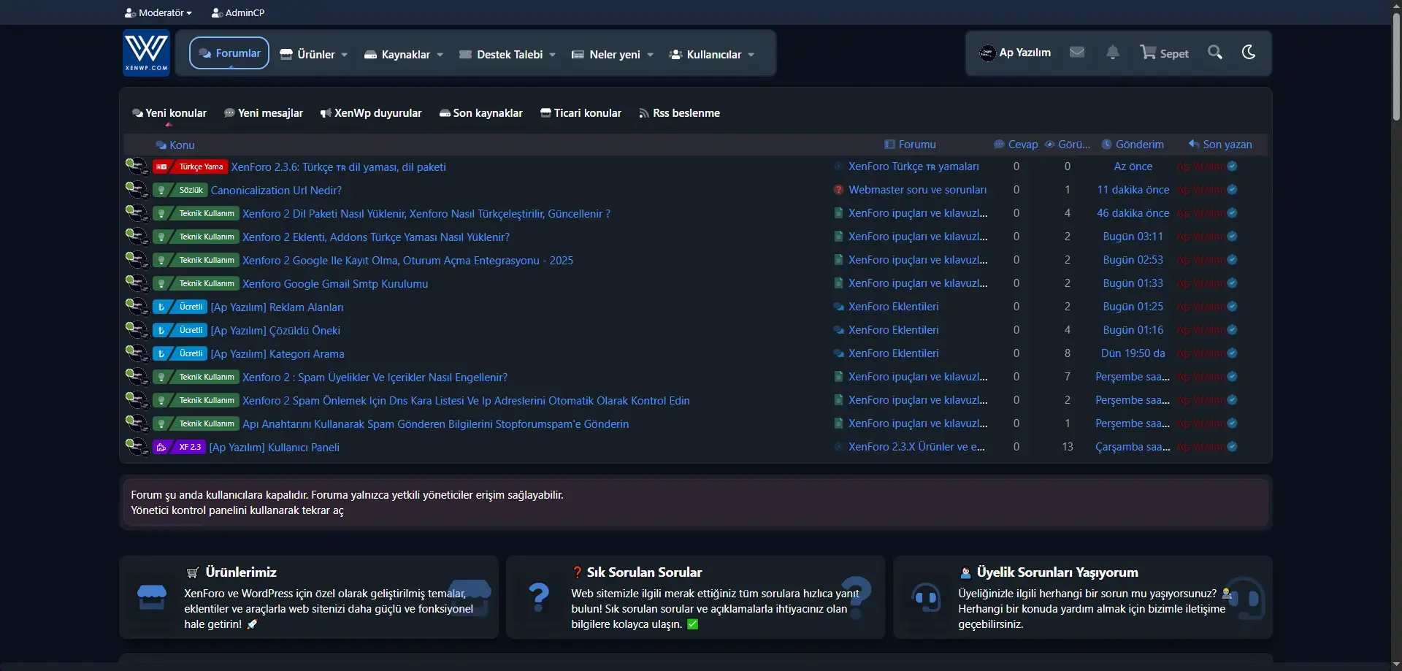Expand the Destek Talebi menu arrow
This screenshot has height=671, width=1402.
pyautogui.click(x=553, y=55)
